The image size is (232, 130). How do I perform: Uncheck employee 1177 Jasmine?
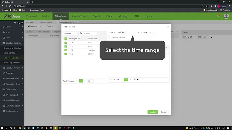click(x=65, y=50)
